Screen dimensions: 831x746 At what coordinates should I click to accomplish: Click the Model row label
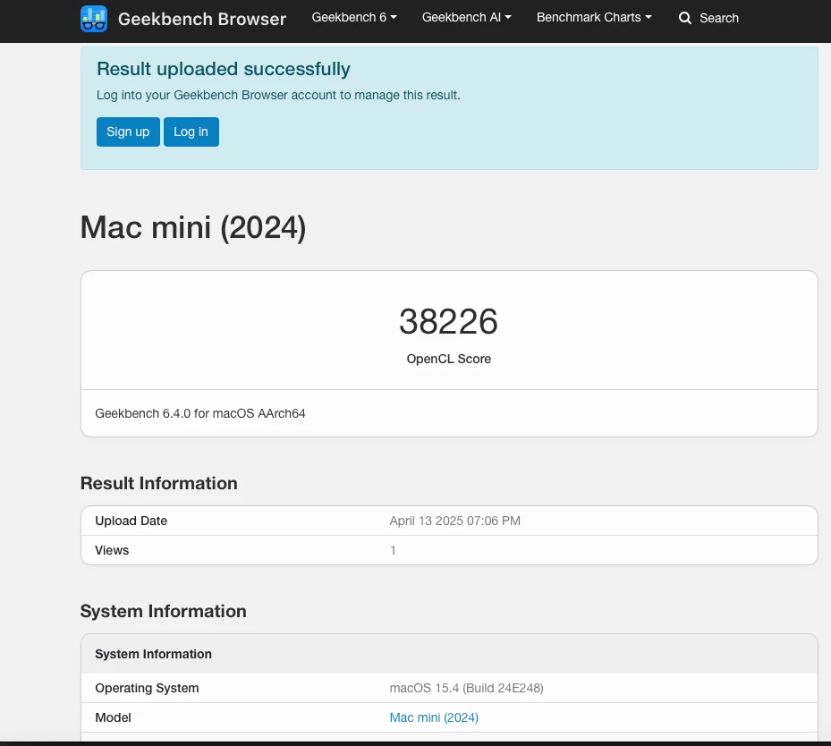tap(113, 717)
